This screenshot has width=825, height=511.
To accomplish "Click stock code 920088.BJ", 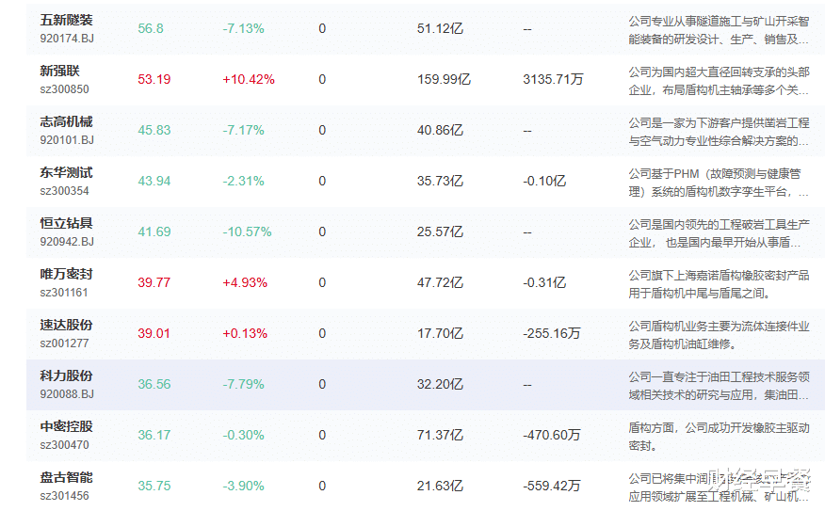I will [67, 394].
